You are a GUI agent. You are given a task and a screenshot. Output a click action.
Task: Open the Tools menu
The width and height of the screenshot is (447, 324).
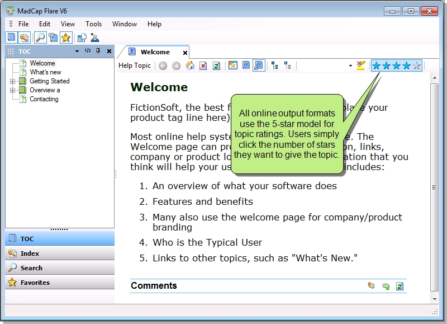[x=93, y=24]
